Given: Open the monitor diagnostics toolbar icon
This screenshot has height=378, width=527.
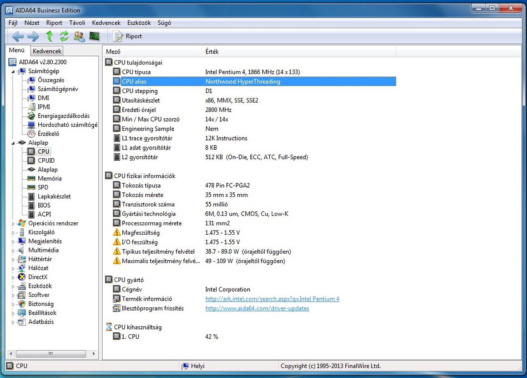Looking at the screenshot, I should 95,36.
